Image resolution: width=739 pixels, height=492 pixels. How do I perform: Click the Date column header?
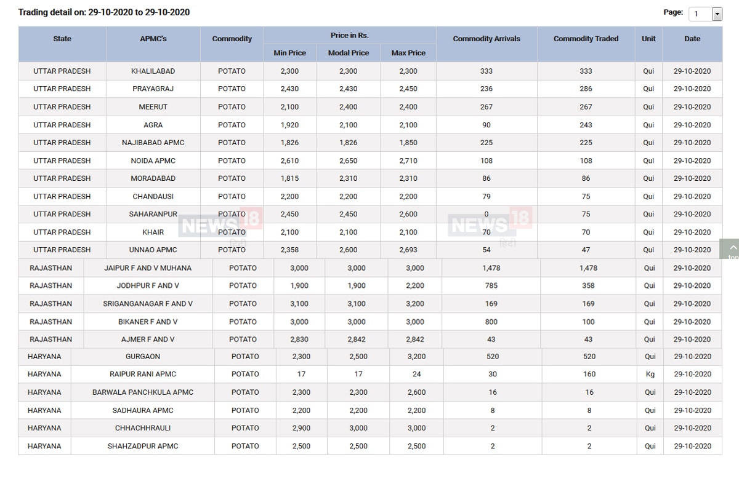click(x=692, y=44)
